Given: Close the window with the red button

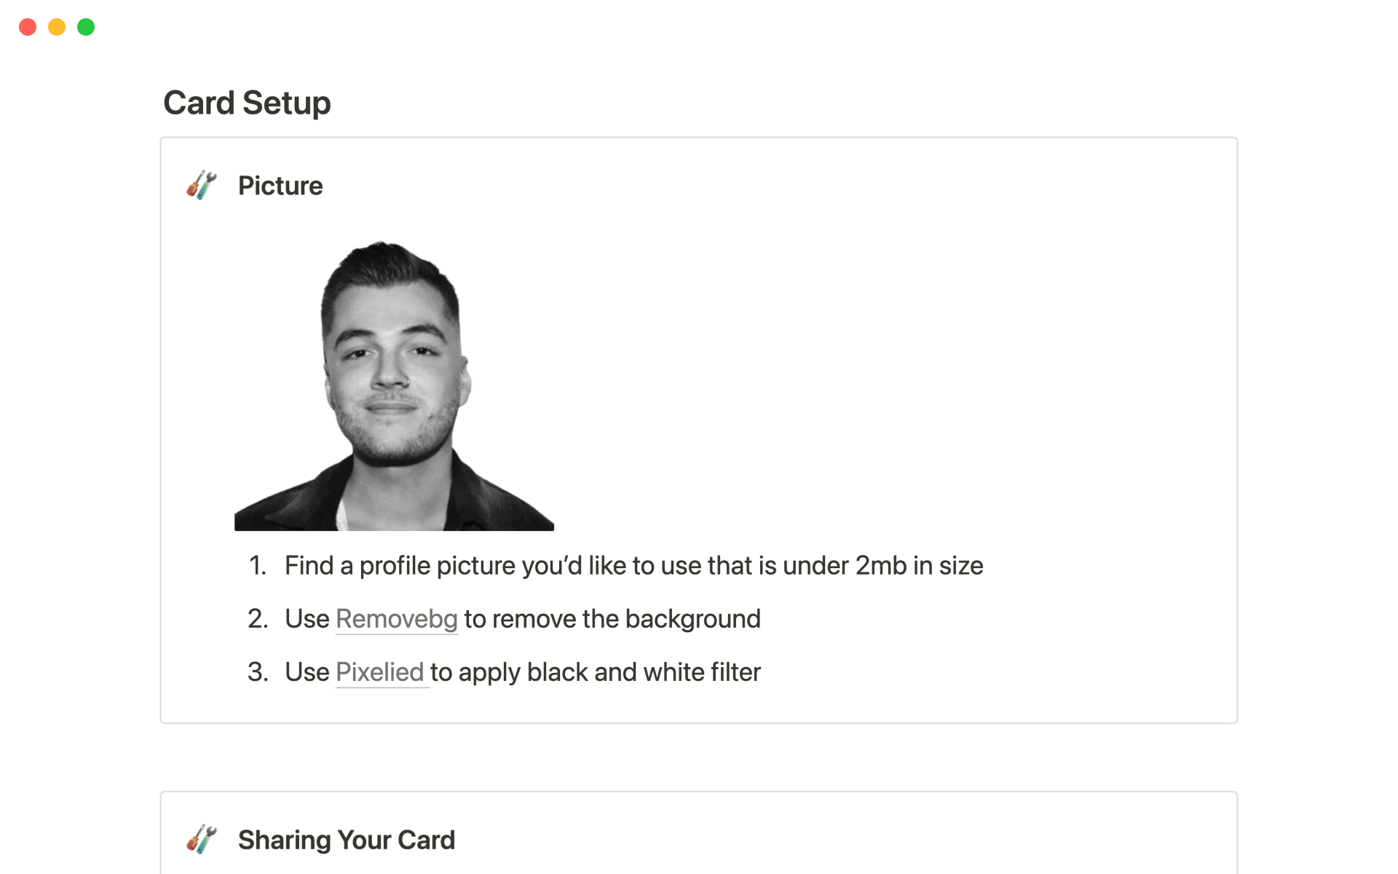Looking at the screenshot, I should click(x=28, y=27).
